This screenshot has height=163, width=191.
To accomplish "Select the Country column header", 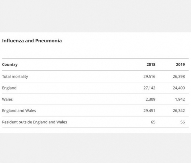I will coord(10,64).
